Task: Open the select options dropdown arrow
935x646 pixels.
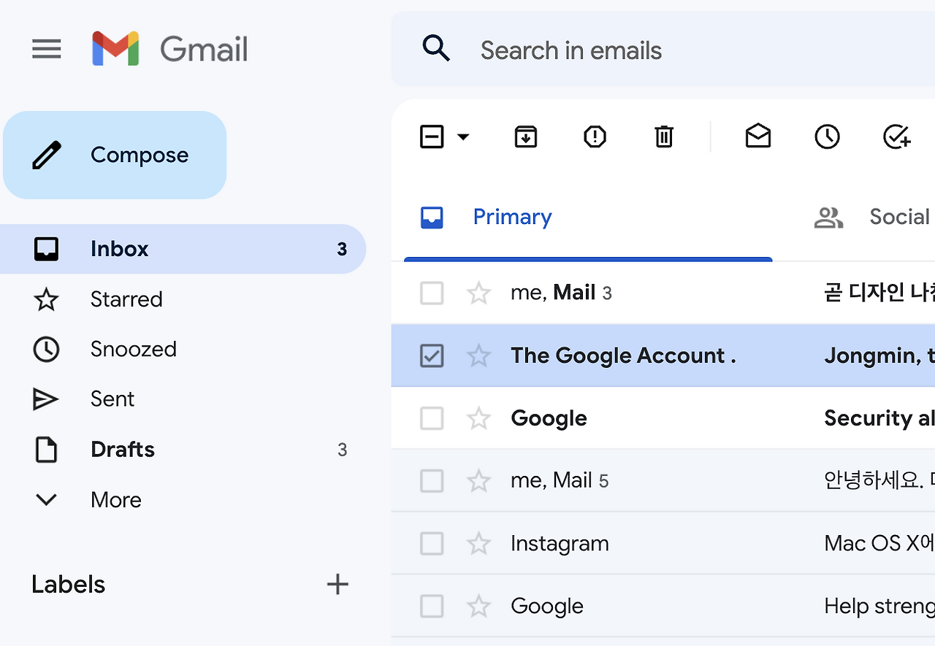Action: 463,136
